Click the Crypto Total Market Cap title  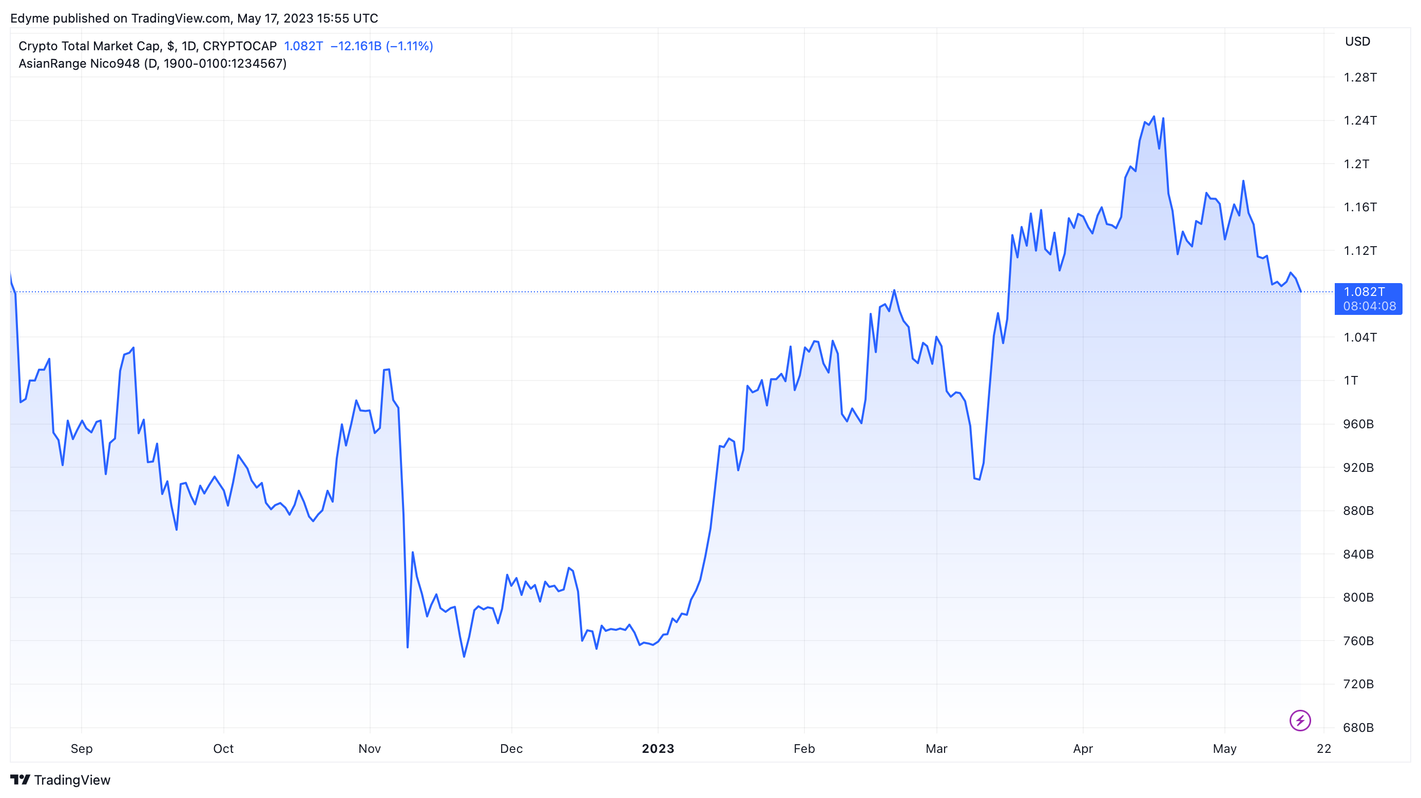coord(148,46)
